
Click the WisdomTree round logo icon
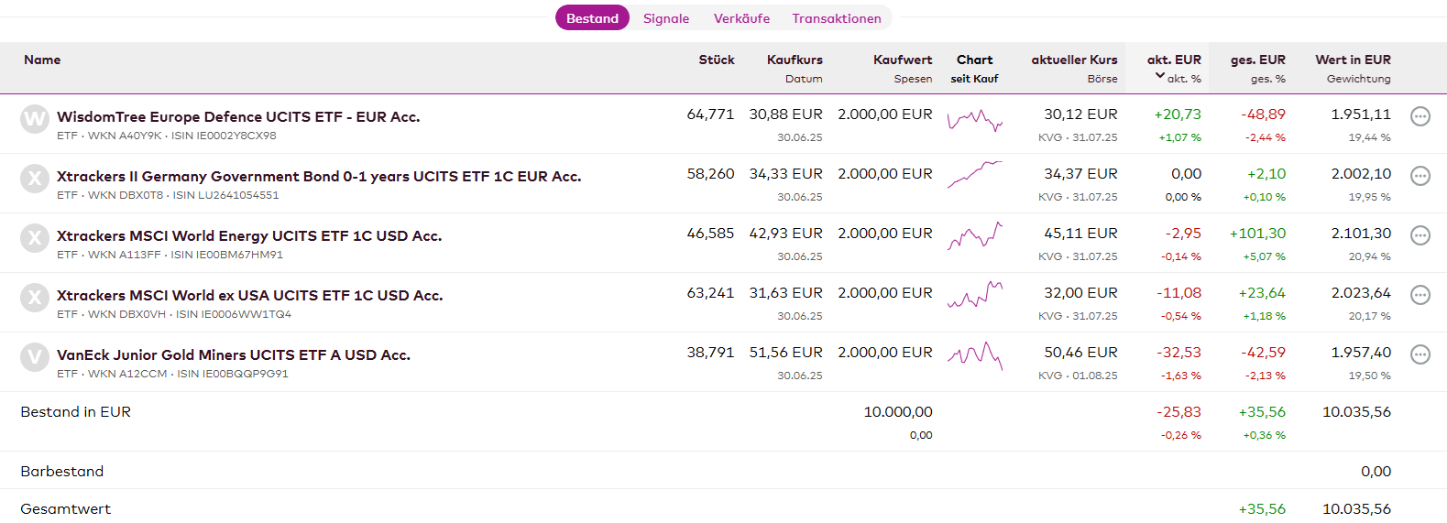35,118
